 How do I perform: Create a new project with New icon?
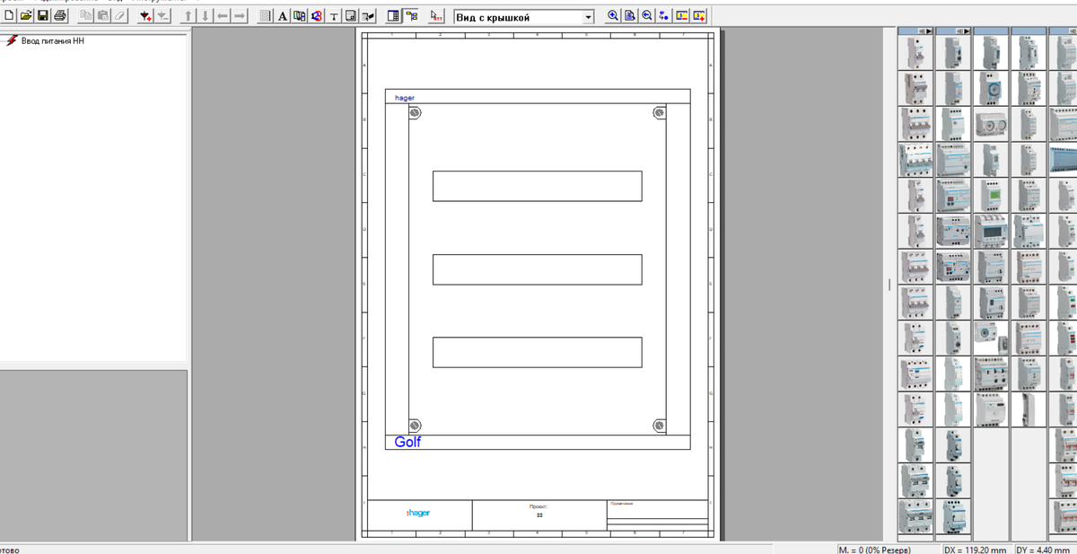(9, 16)
